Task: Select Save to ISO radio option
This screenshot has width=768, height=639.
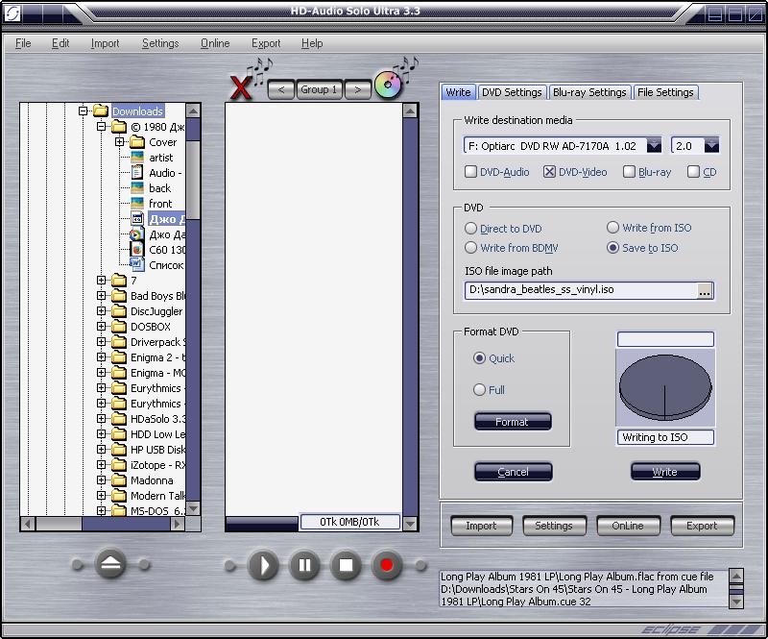Action: point(612,248)
